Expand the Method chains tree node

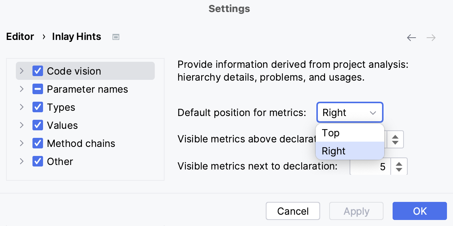coord(22,143)
